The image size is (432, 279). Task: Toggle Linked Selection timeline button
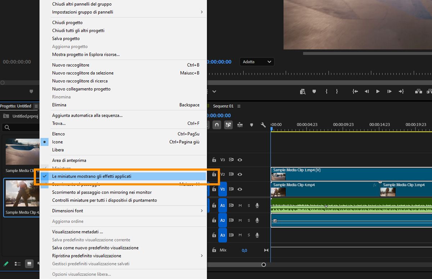point(228,125)
